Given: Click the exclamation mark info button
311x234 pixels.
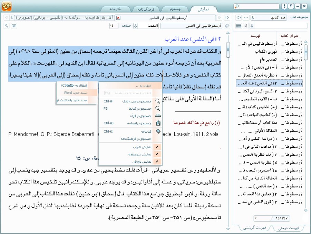Looking at the screenshot, I should 284,6.
